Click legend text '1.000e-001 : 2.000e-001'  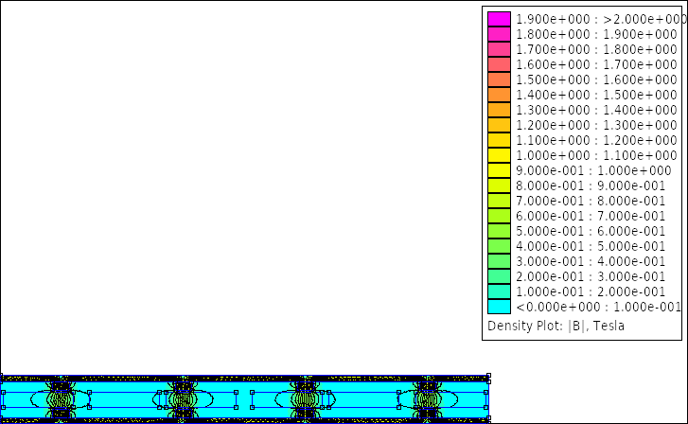pyautogui.click(x=591, y=291)
